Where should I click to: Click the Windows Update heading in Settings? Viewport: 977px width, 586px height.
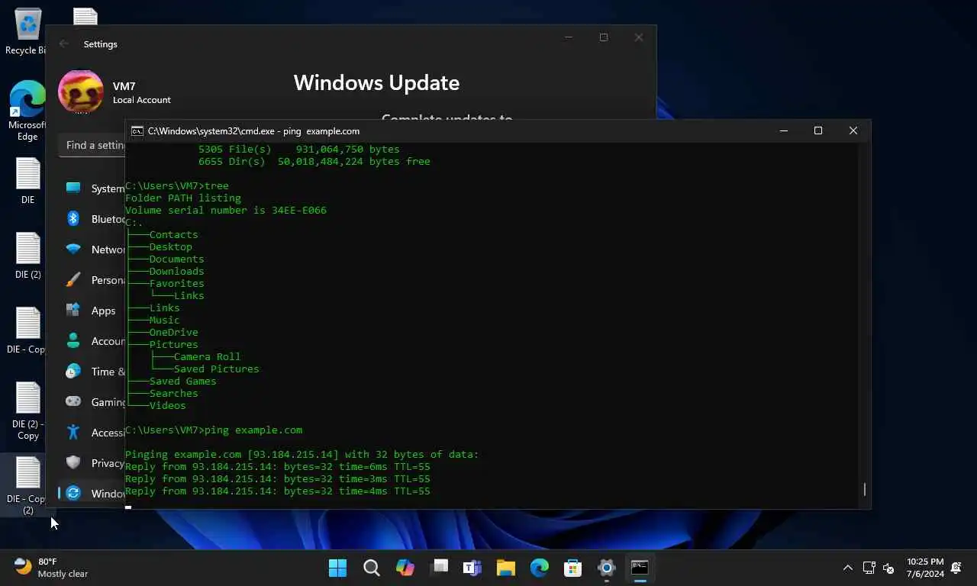click(376, 82)
